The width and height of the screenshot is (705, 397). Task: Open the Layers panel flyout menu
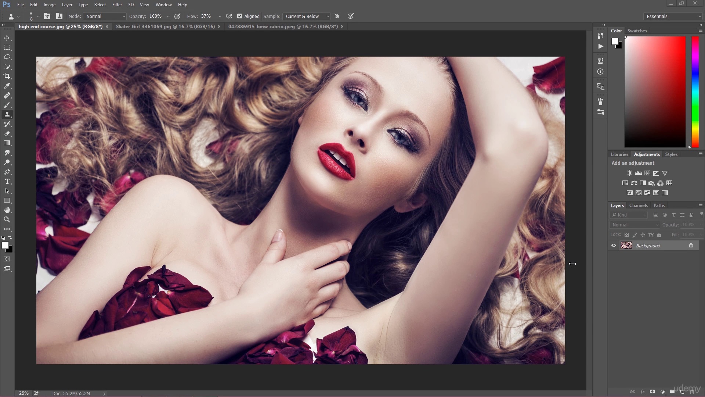click(x=700, y=205)
